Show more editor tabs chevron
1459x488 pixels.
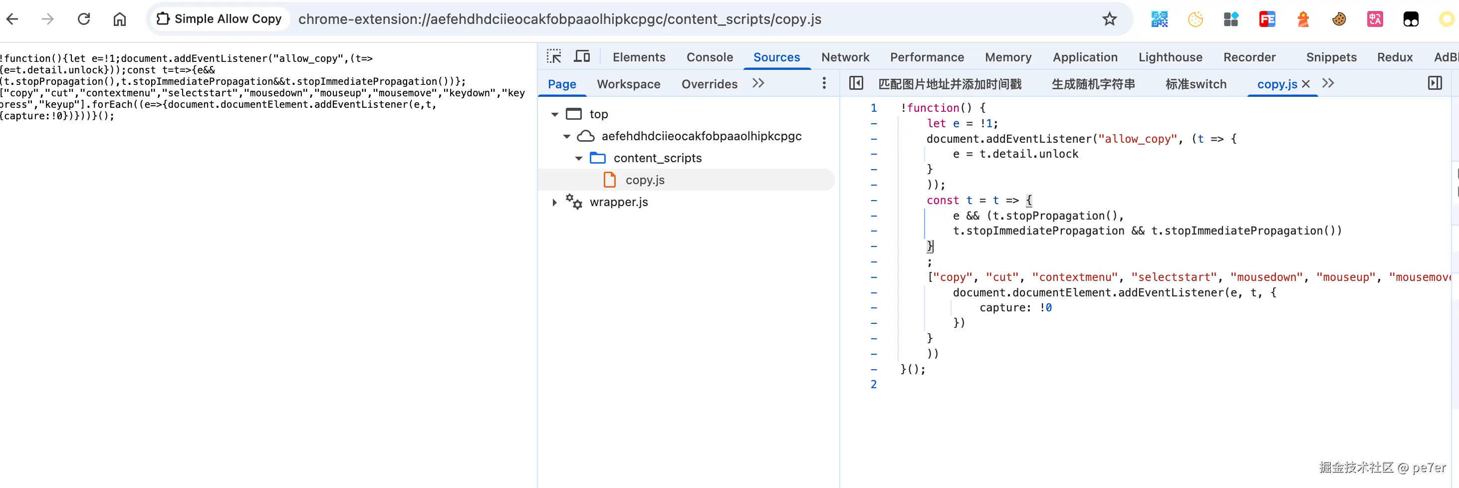coord(1328,83)
